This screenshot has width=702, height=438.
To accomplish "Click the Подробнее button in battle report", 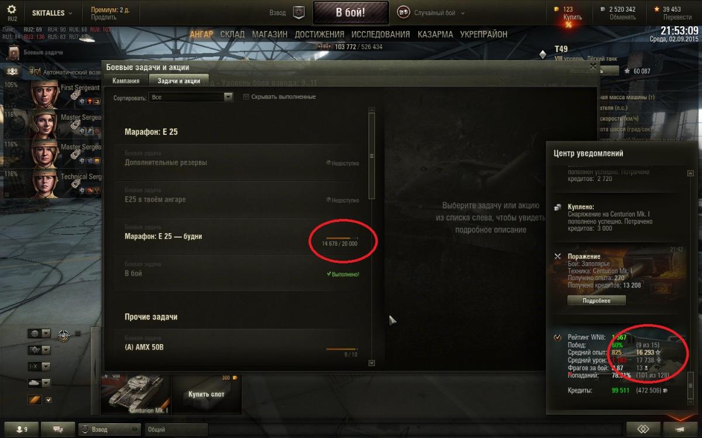I will (x=596, y=300).
